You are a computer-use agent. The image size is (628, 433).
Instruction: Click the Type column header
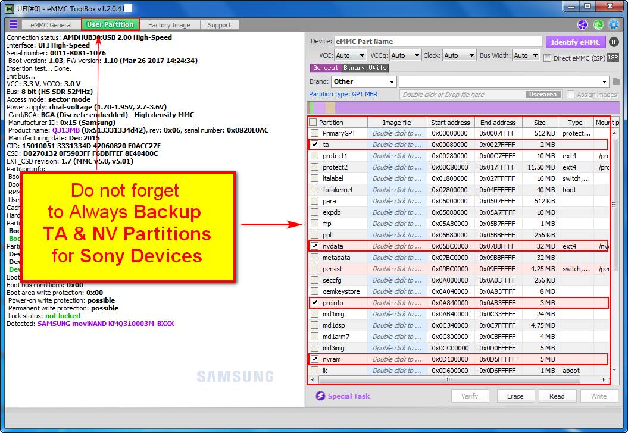[x=575, y=123]
